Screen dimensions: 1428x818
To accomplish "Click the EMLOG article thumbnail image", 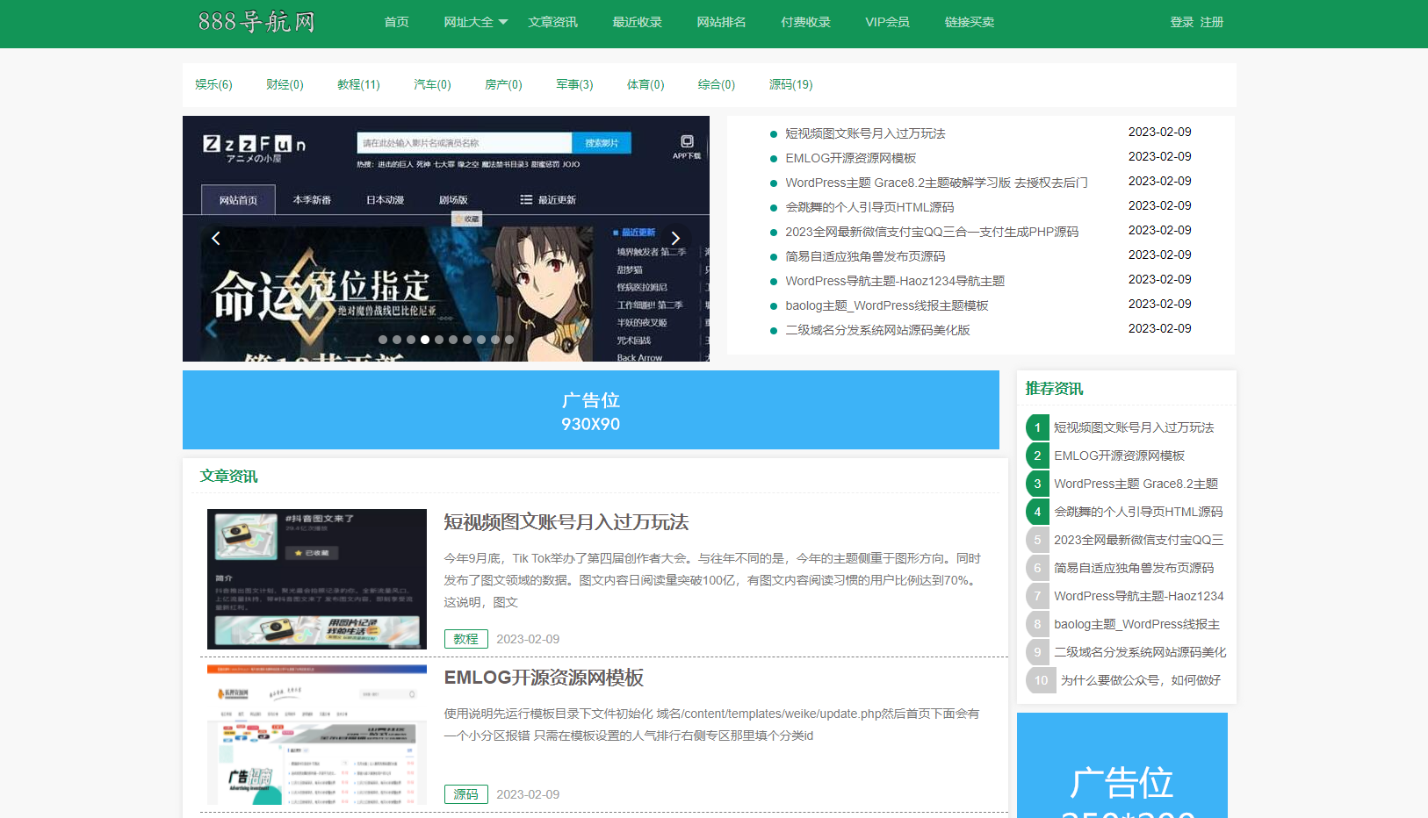I will point(316,735).
